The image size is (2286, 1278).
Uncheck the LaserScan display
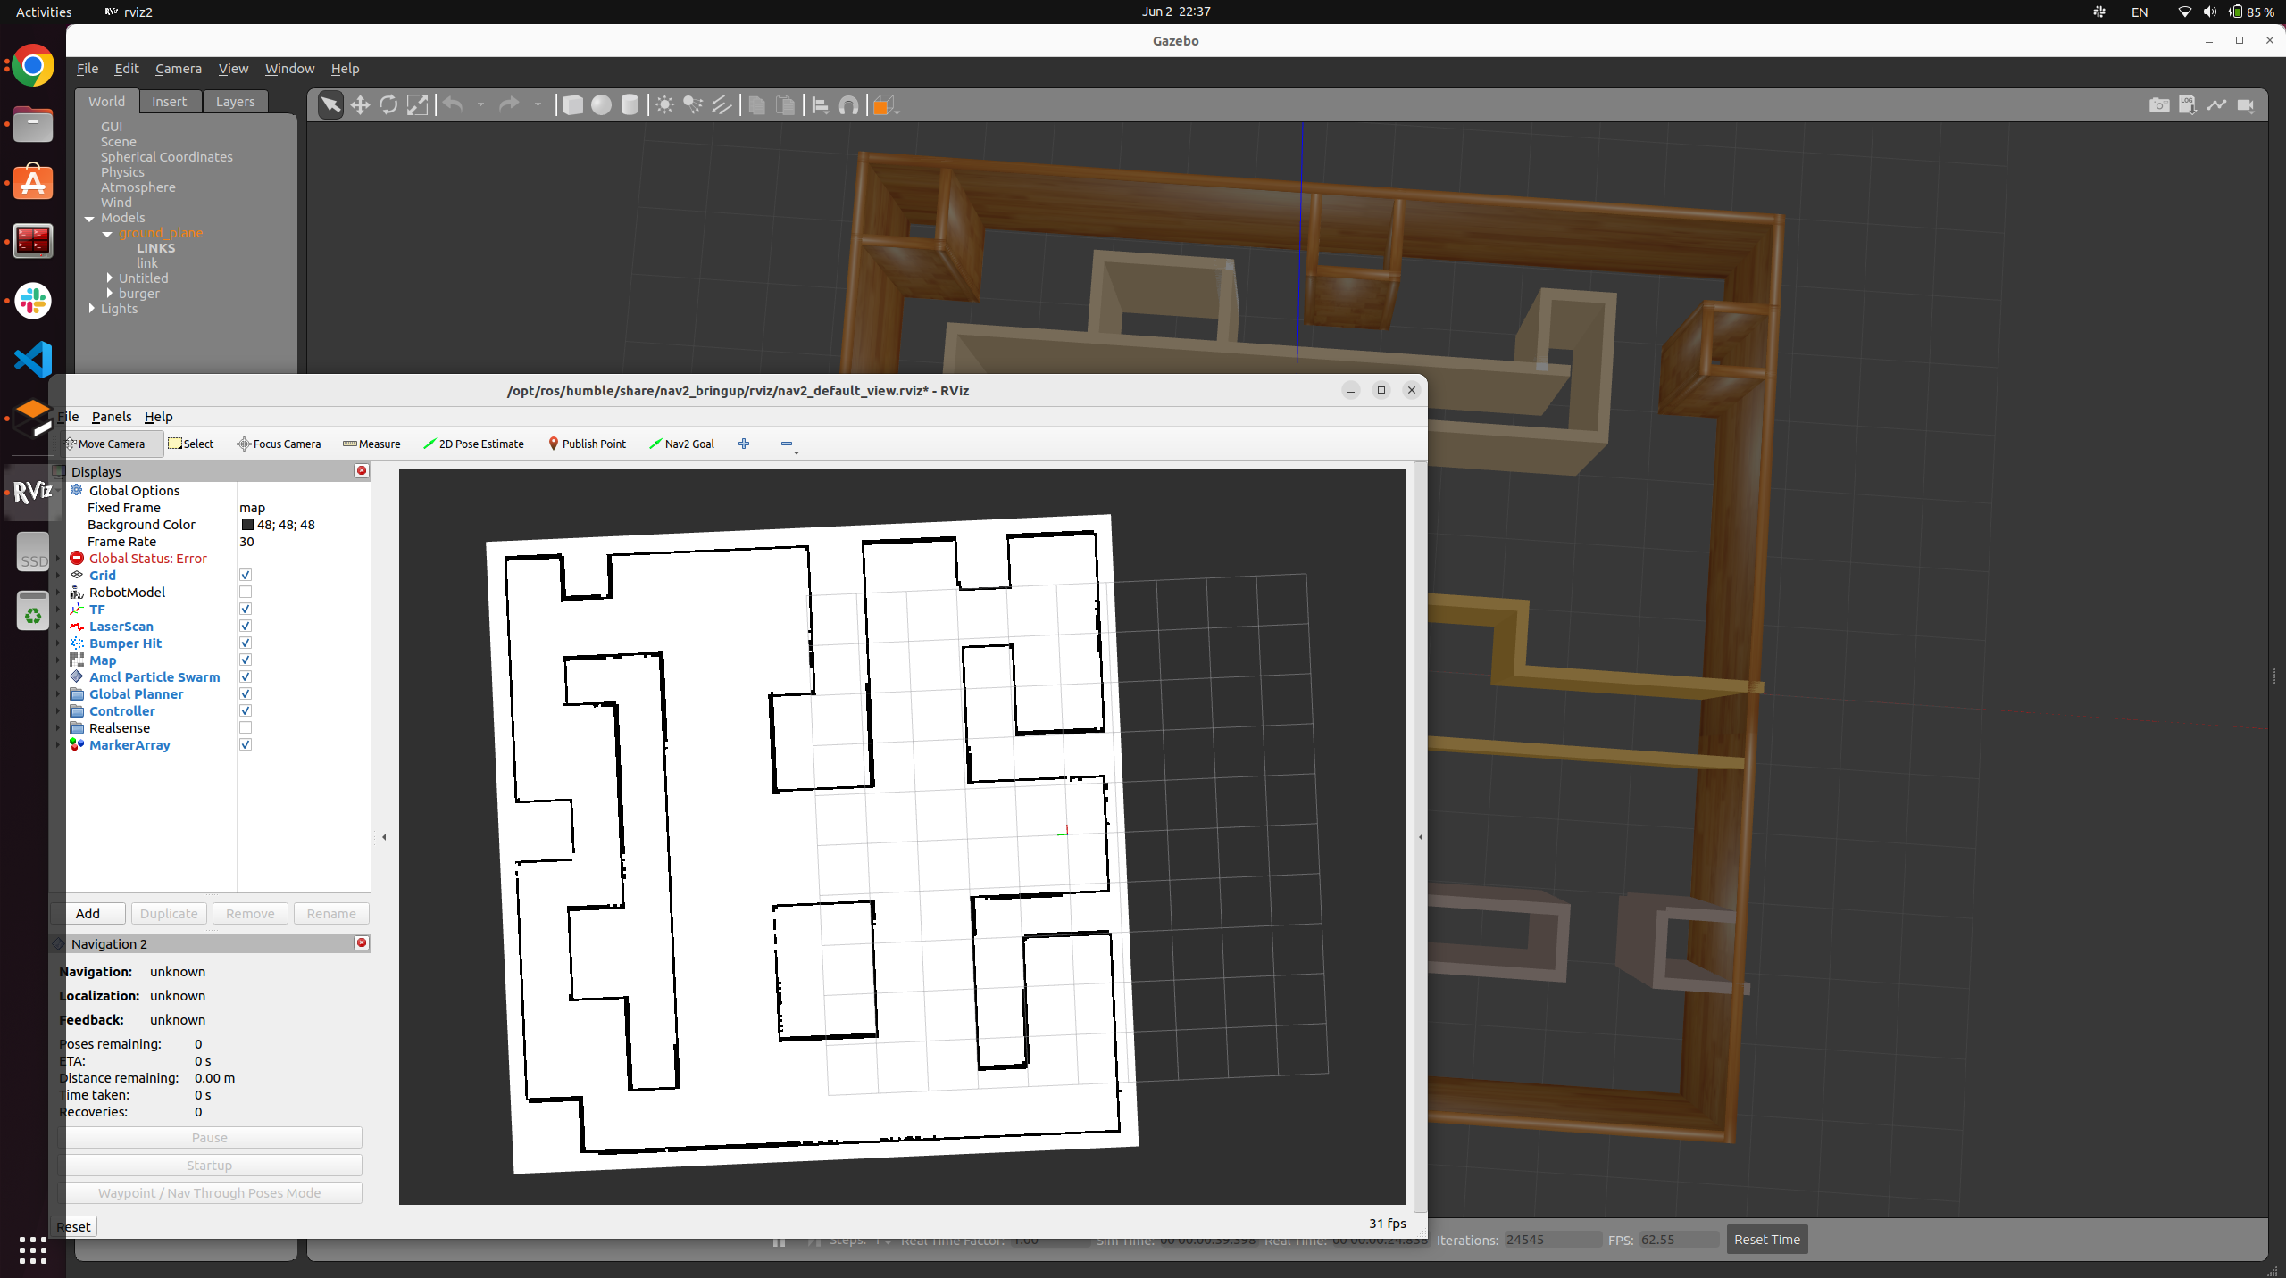(x=246, y=626)
